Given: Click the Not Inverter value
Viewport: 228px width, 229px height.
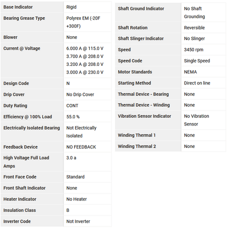Looking at the screenshot, I should [78, 221].
